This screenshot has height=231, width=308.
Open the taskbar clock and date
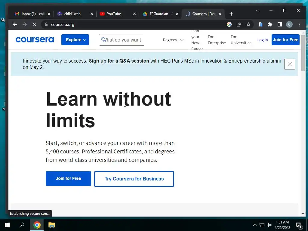[x=282, y=225]
